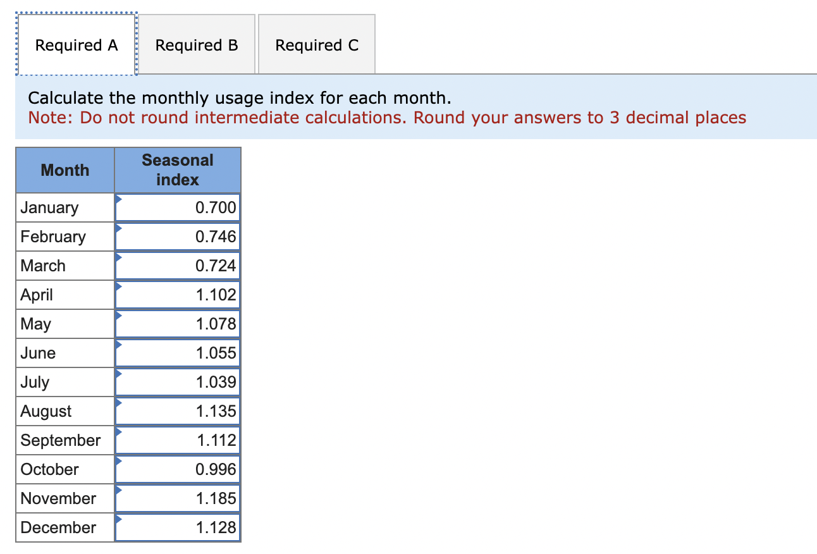This screenshot has height=554, width=817.
Task: Click the blue marker on June's answer cell
Action: click(118, 347)
